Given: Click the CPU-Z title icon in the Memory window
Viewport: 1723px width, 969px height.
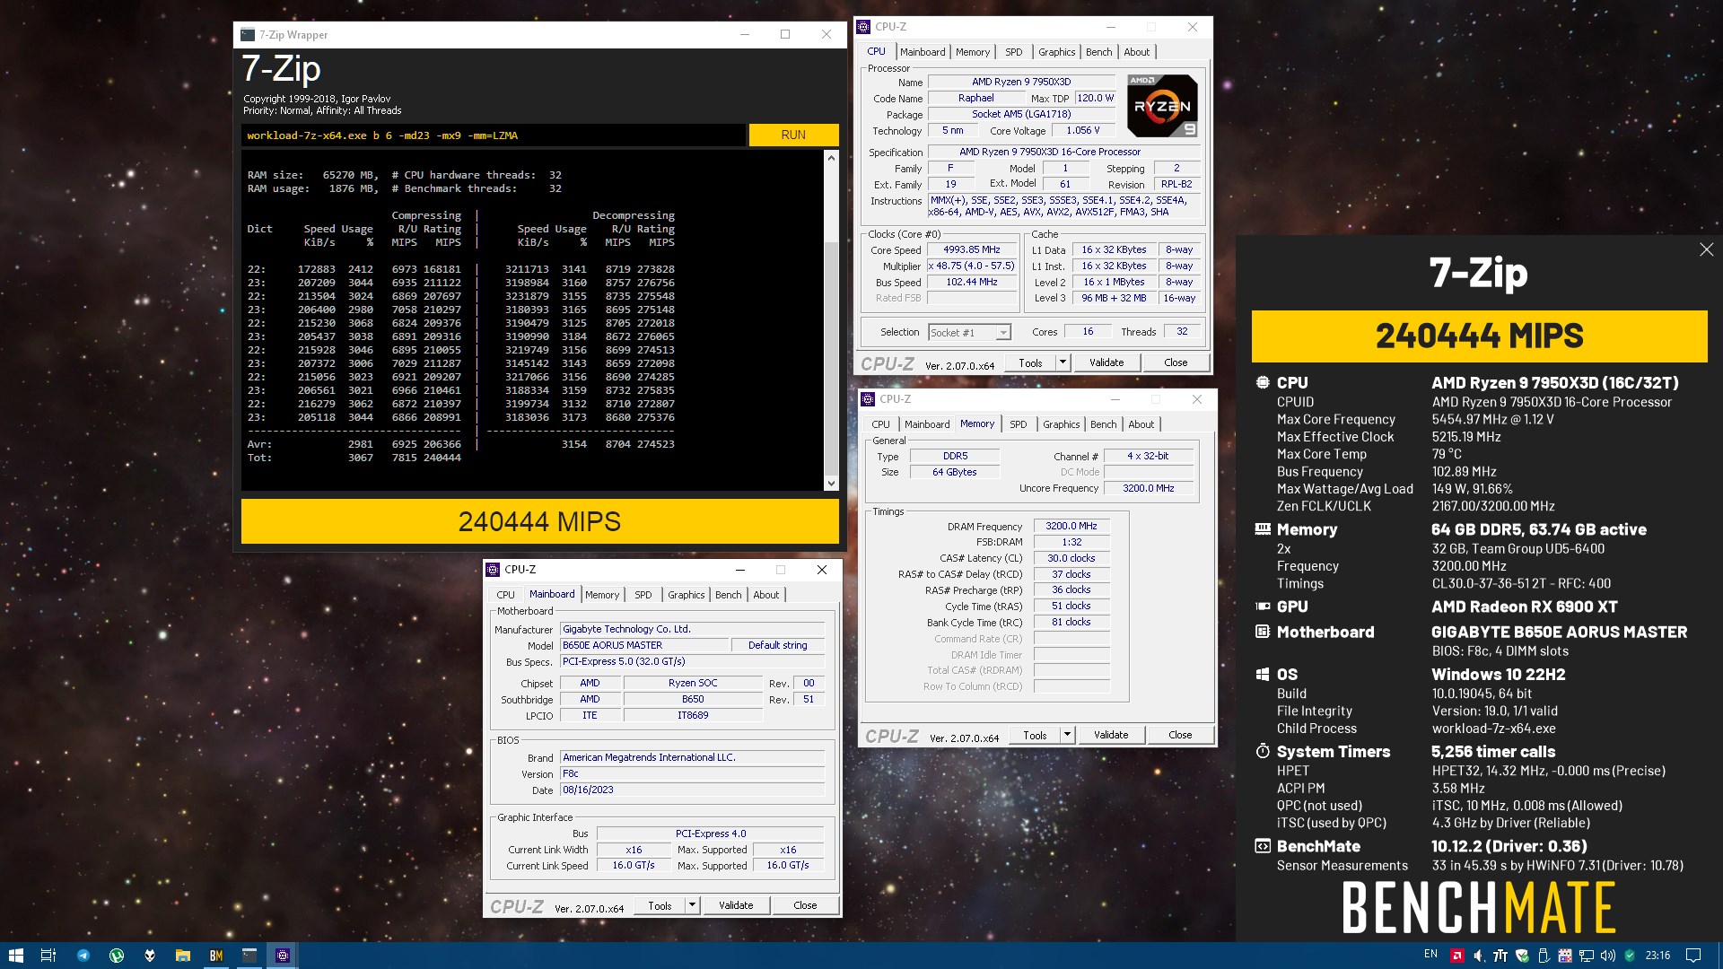Looking at the screenshot, I should point(868,399).
